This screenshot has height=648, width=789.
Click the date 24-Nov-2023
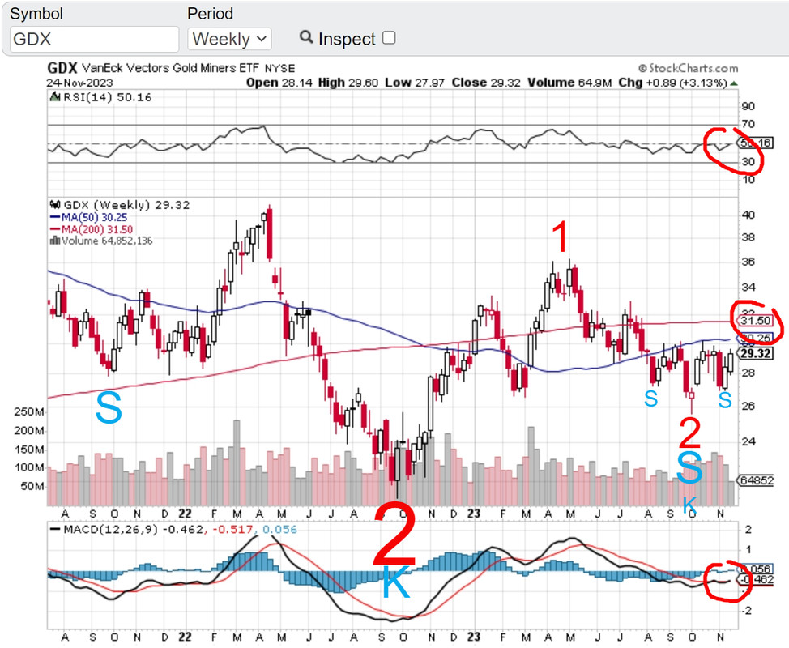80,83
